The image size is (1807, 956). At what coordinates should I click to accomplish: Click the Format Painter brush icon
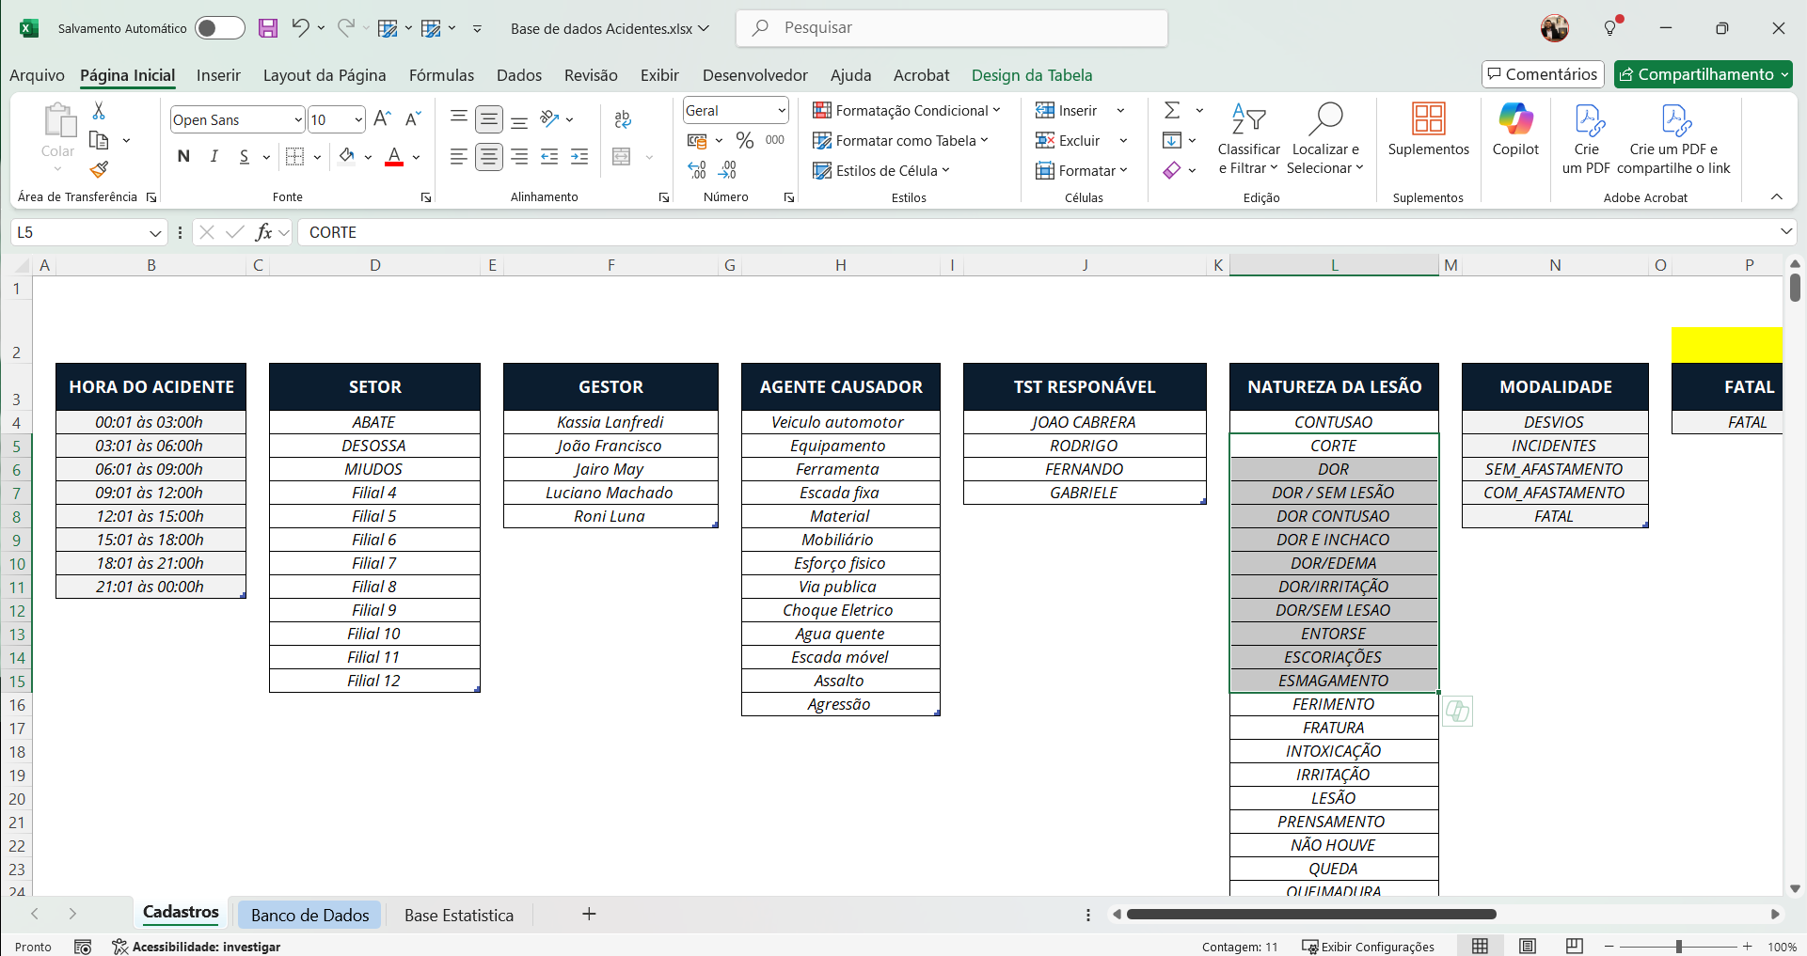point(99,170)
